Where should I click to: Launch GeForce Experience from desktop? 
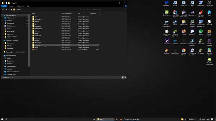(175, 33)
